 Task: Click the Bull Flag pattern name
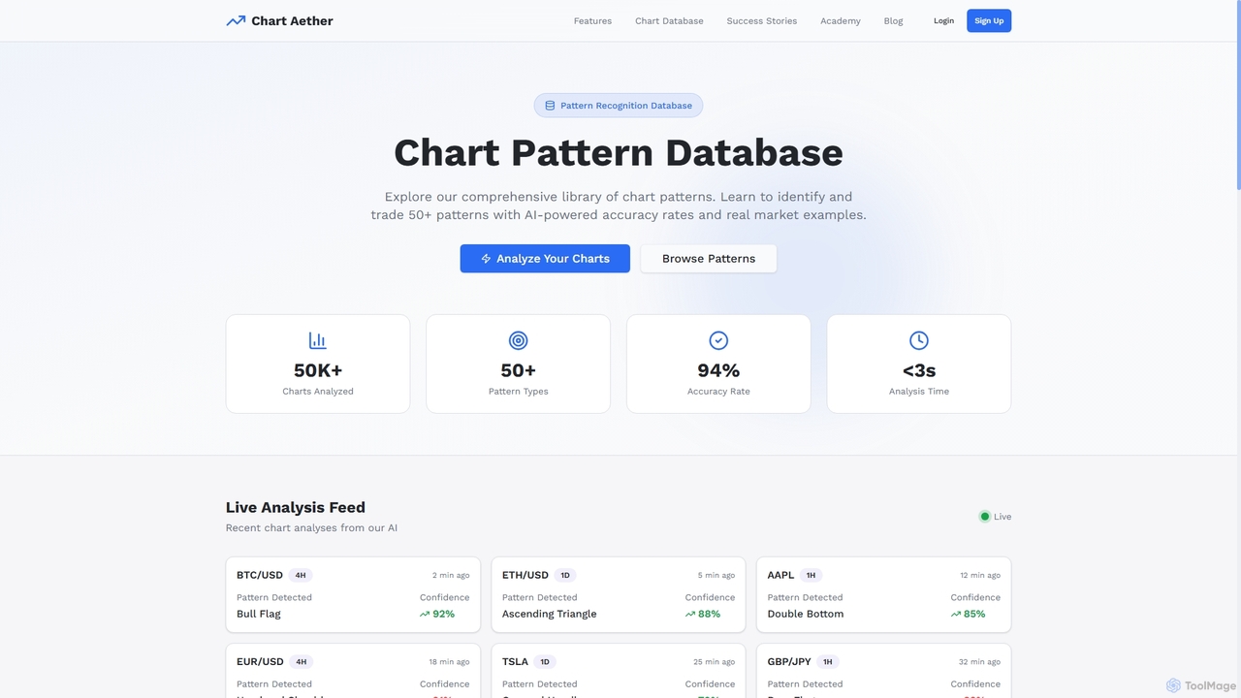(259, 614)
